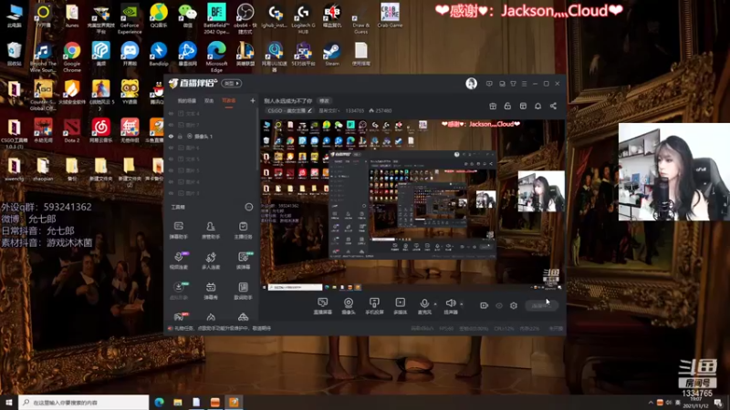
Task: Add the webcam source (摄像头)
Action: tap(349, 306)
